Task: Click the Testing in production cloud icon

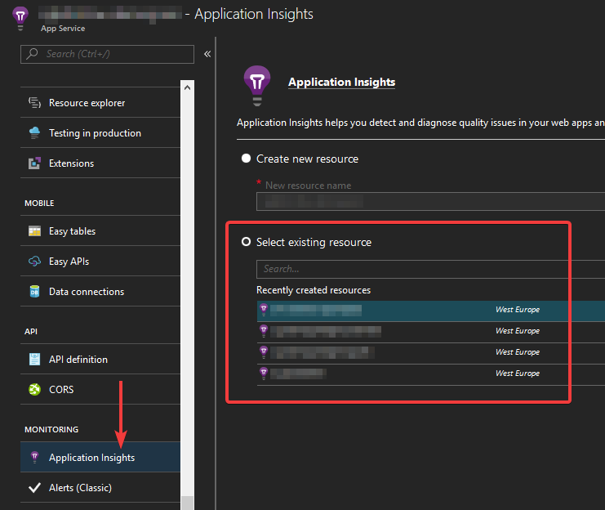Action: pos(34,133)
